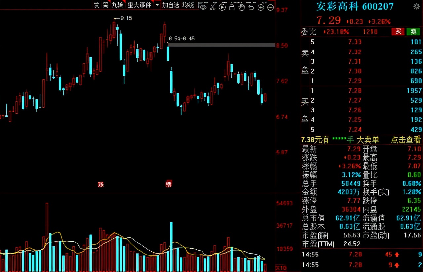Click the tallest cyan volume bar

[171, 247]
